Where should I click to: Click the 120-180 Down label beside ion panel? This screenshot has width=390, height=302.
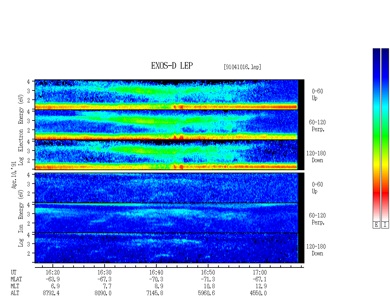click(316, 250)
